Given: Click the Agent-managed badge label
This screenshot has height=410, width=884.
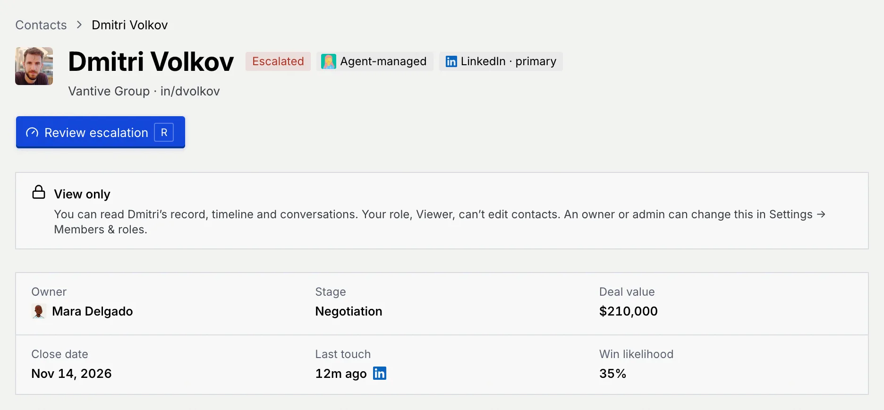Looking at the screenshot, I should coord(383,61).
